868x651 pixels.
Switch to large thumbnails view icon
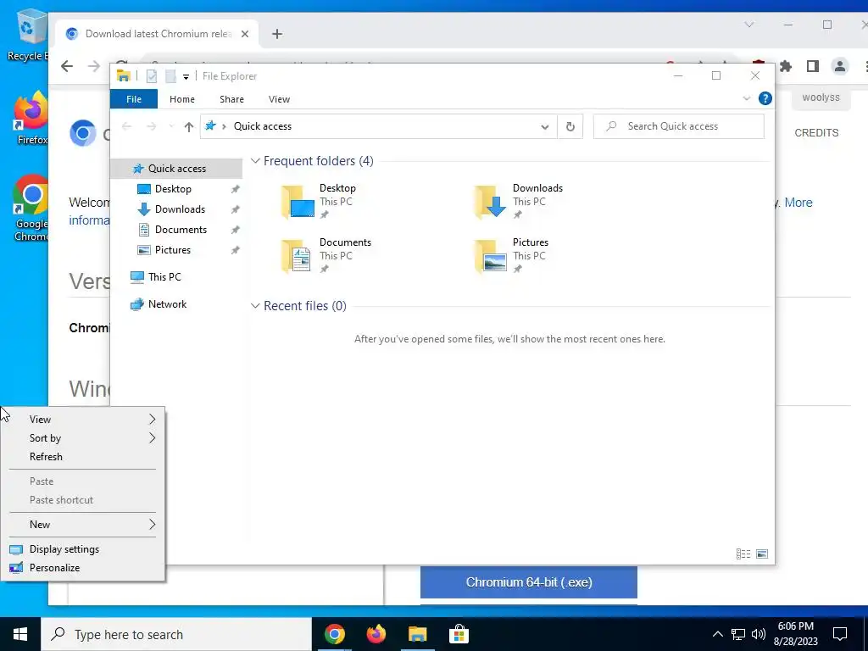click(x=762, y=554)
